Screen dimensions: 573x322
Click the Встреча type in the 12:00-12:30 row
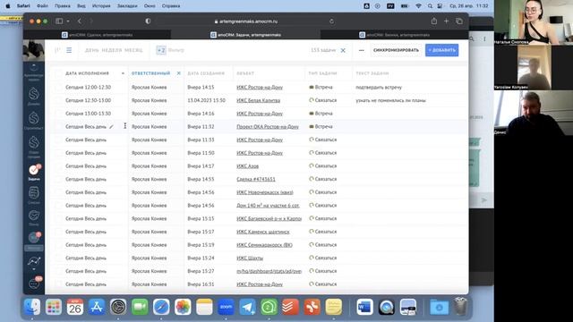tap(321, 88)
